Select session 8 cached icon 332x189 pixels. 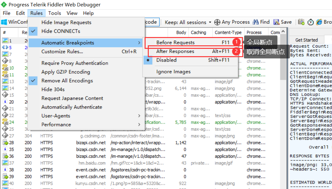(x=5, y=61)
